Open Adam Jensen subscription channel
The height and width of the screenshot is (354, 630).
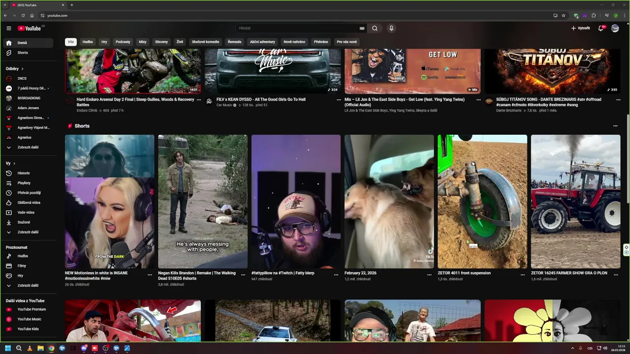[x=28, y=108]
